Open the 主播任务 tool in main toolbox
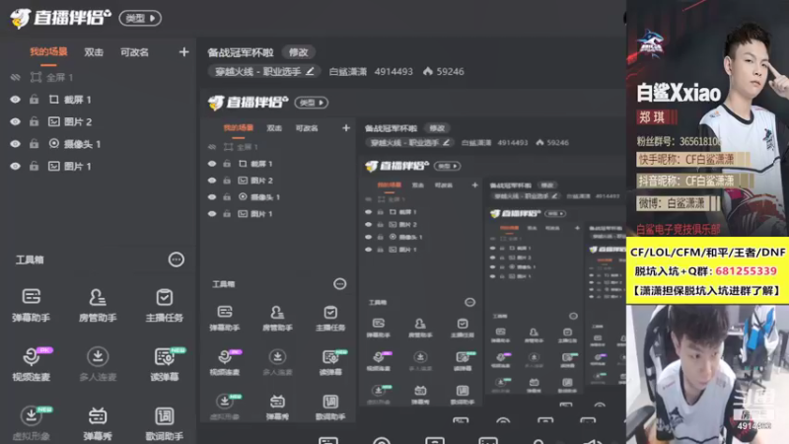Screen dimensions: 789x444 click(164, 304)
